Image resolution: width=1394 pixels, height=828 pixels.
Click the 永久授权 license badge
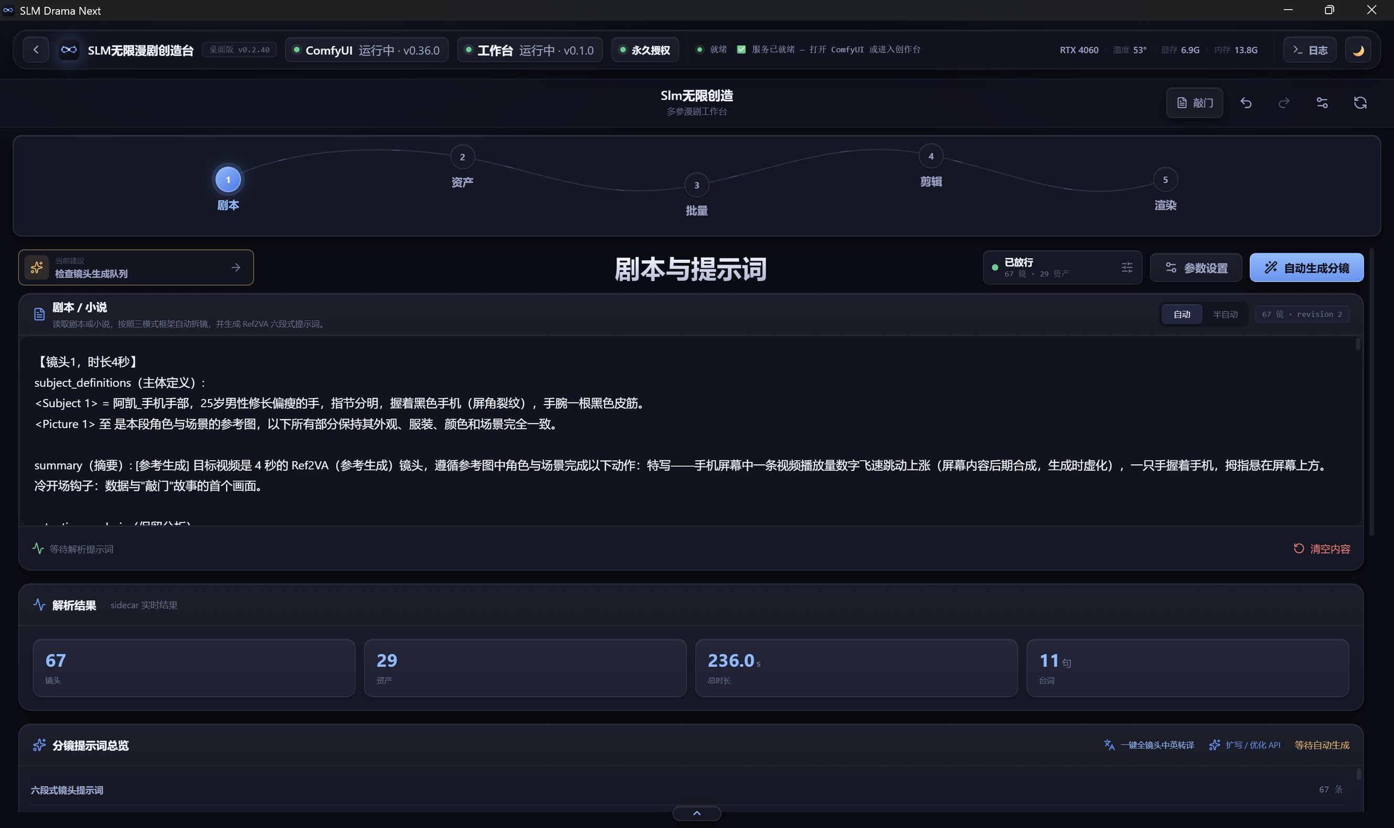point(645,50)
